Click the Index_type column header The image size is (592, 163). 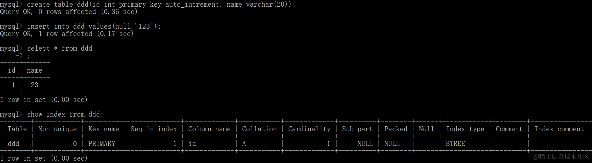click(465, 129)
